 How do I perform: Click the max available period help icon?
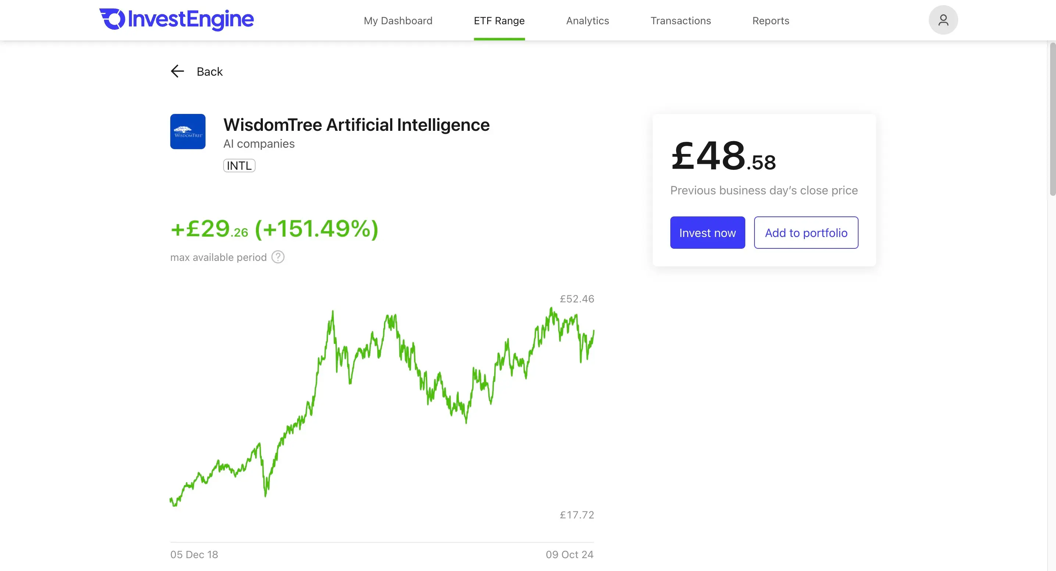[278, 257]
